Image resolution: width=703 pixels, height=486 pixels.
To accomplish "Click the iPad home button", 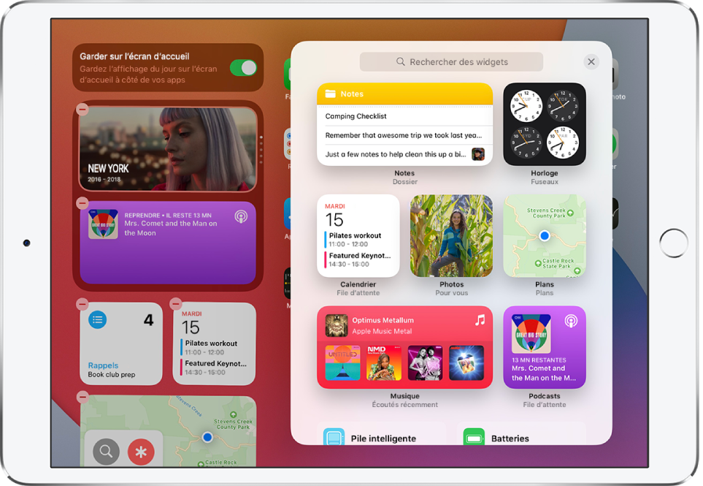I will [x=673, y=243].
